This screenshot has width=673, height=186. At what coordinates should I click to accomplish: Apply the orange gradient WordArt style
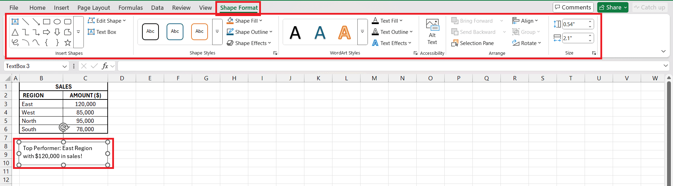click(x=344, y=32)
